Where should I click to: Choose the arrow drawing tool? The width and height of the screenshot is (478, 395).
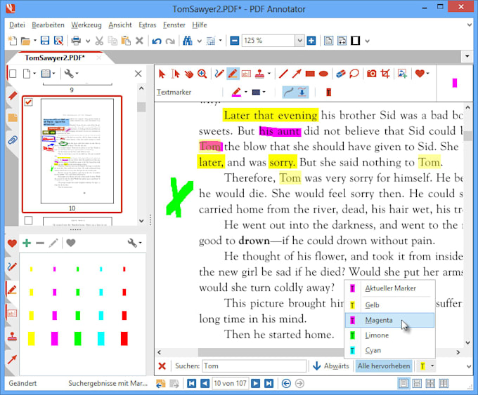(297, 74)
